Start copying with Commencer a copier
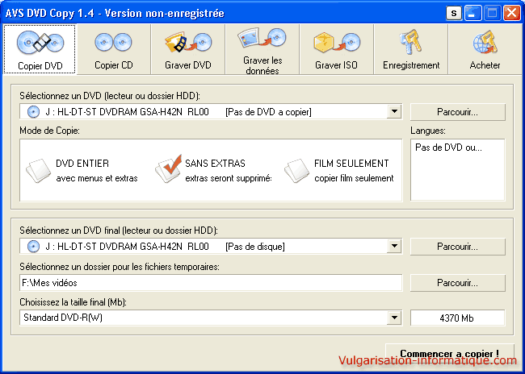The image size is (525, 374). [x=450, y=354]
